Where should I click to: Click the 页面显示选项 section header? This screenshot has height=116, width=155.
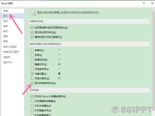pyautogui.click(x=89, y=21)
